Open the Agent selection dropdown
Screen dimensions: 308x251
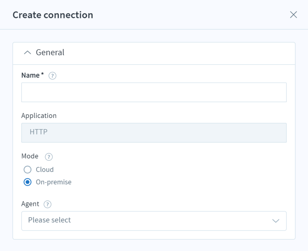[154, 221]
